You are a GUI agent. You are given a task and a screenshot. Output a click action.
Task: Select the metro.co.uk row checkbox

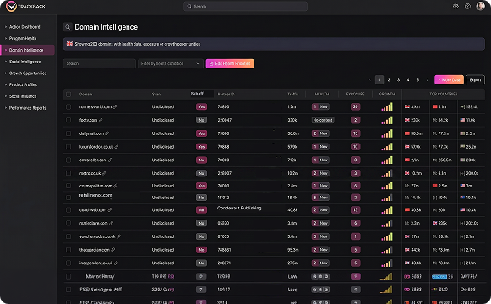68,173
